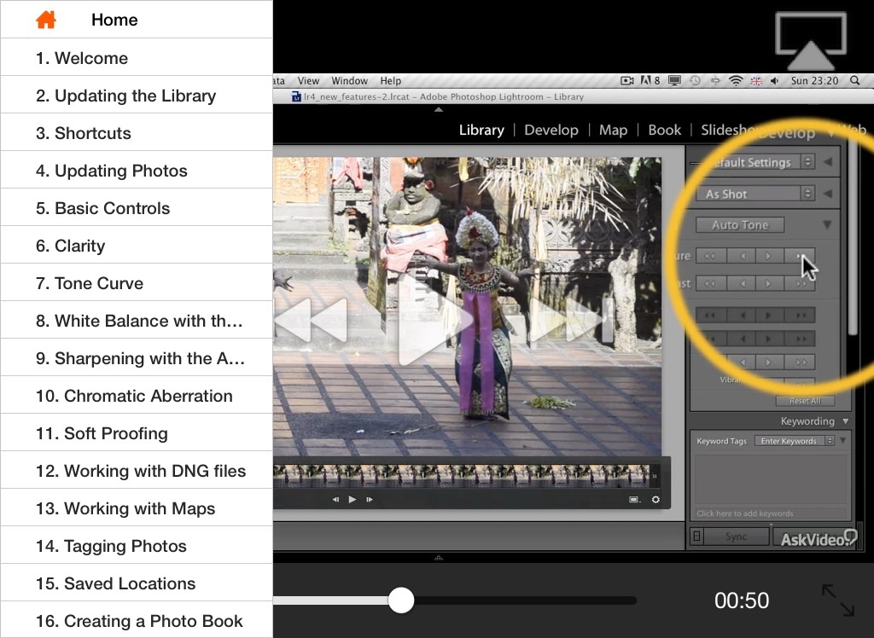Tap the large rewind overlay icon
The width and height of the screenshot is (874, 638).
(311, 320)
